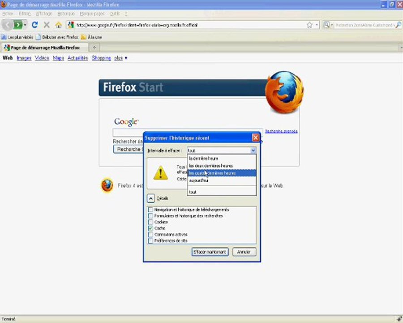Open the Marque-pages menu
This screenshot has width=403, height=323.
click(92, 13)
